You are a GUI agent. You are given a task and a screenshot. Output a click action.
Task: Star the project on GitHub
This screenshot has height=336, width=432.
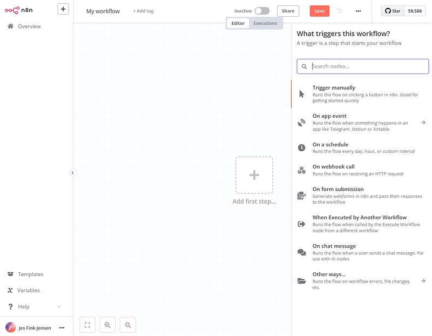click(393, 11)
